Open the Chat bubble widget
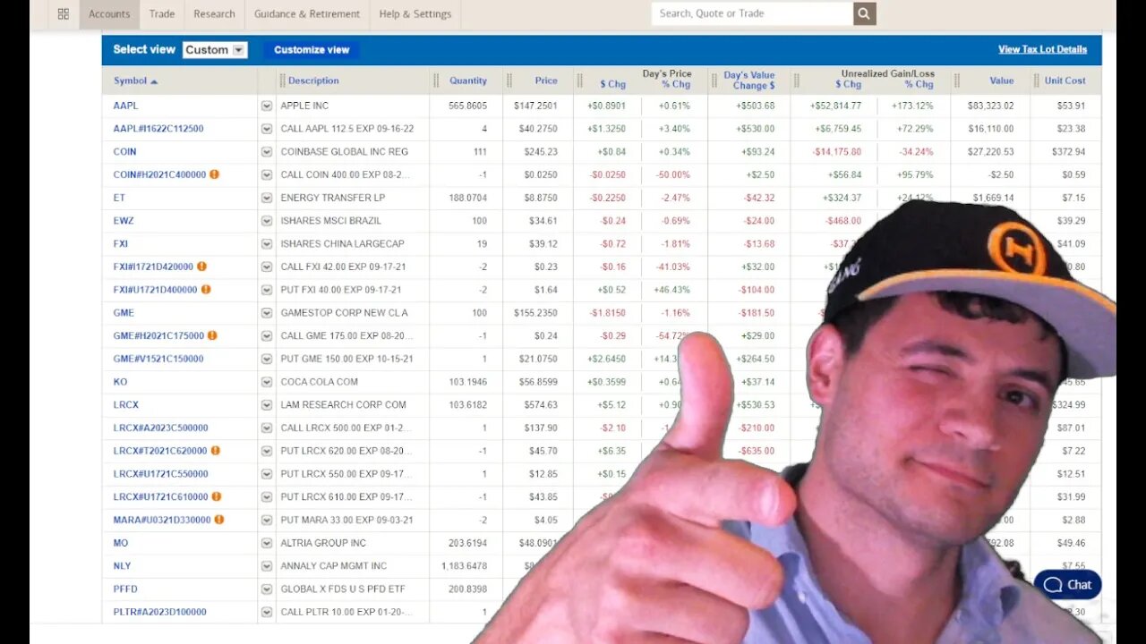The image size is (1146, 644). (x=1067, y=585)
